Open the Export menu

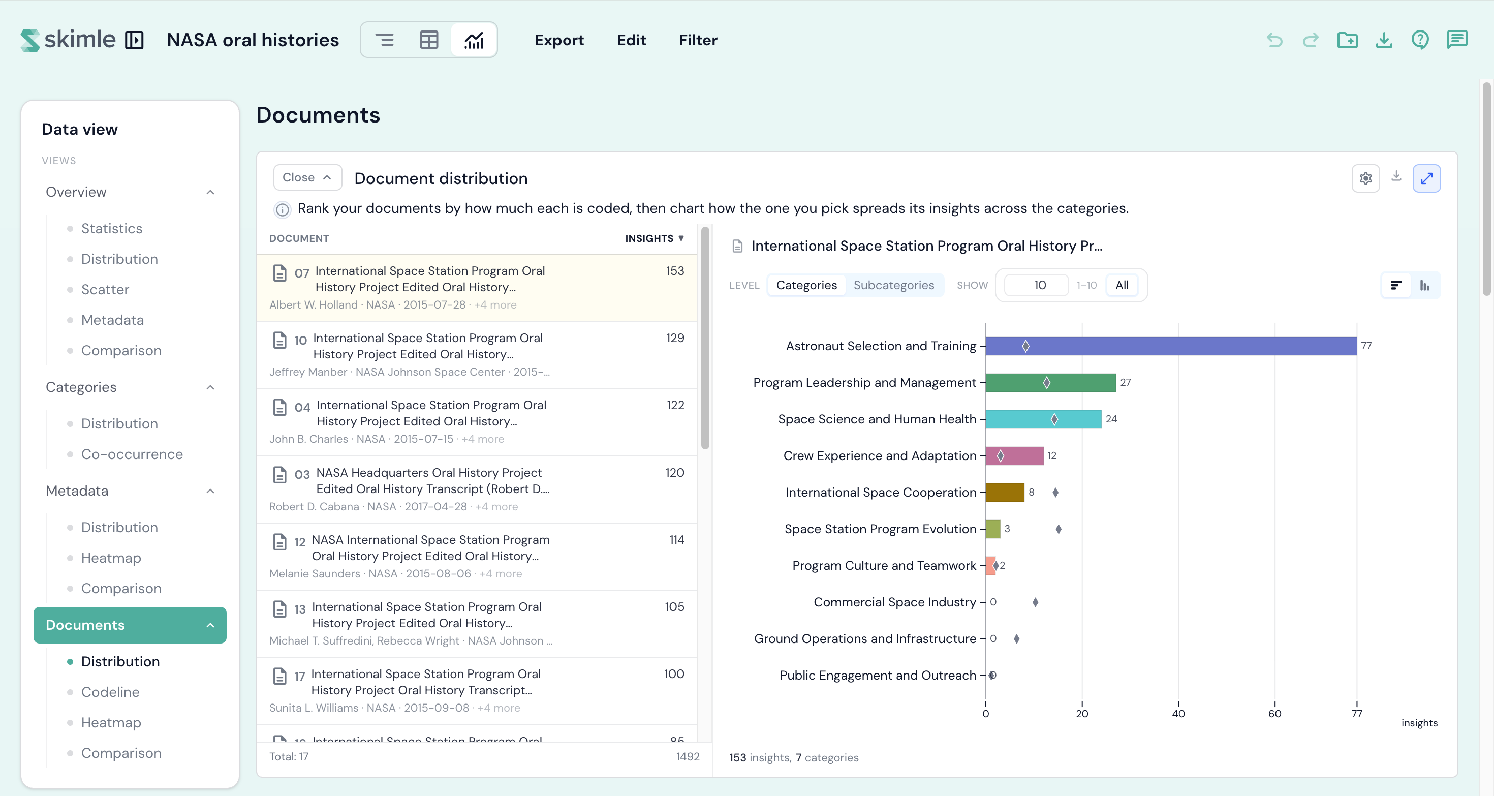559,40
